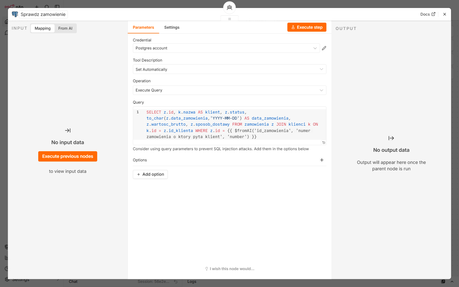Click the plus icon in the Options row
Screen dimensions: 459x287
(322, 160)
